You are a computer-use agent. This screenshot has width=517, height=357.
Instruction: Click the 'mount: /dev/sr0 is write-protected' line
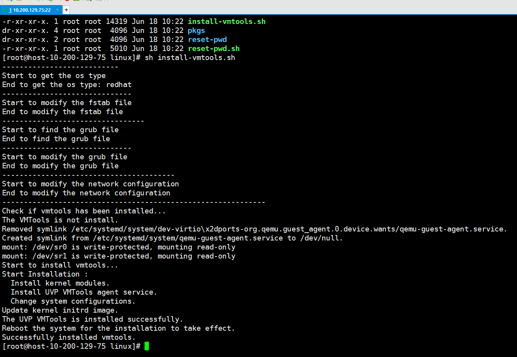pyautogui.click(x=119, y=247)
